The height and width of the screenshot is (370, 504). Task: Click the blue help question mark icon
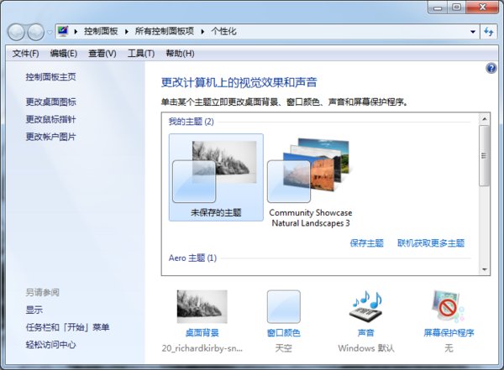tap(491, 68)
